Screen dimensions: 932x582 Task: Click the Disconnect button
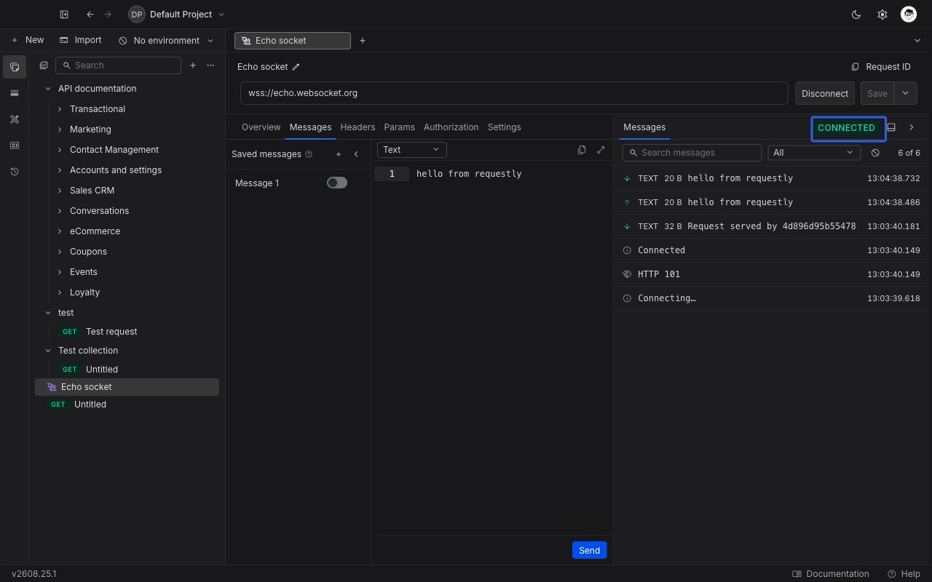pyautogui.click(x=825, y=93)
